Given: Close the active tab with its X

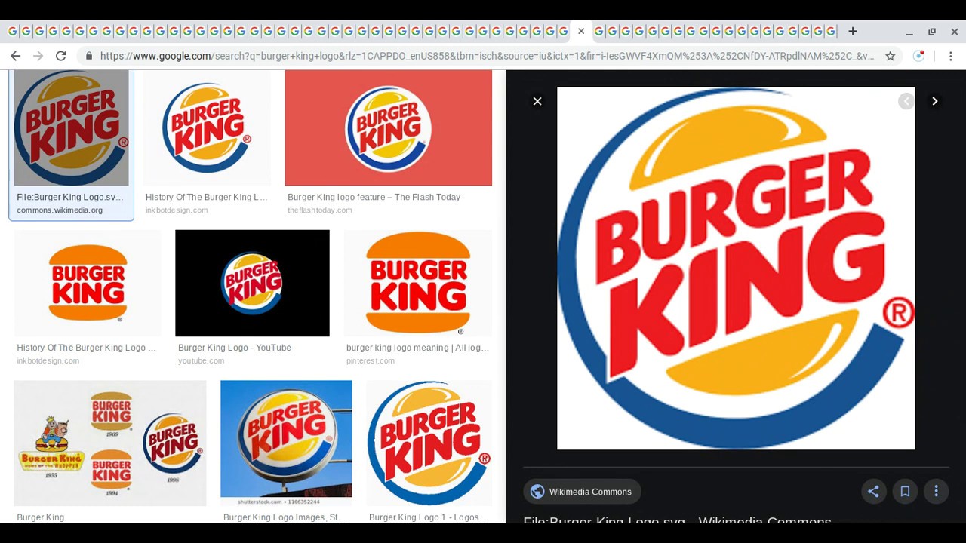Looking at the screenshot, I should click(x=581, y=31).
